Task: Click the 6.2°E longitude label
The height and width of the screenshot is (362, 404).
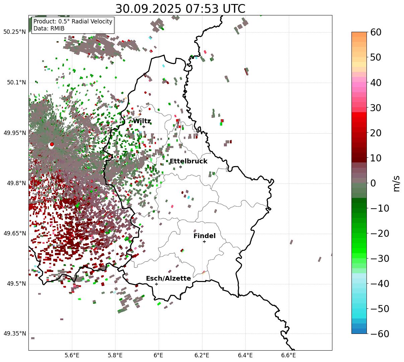Action: pos(202,355)
